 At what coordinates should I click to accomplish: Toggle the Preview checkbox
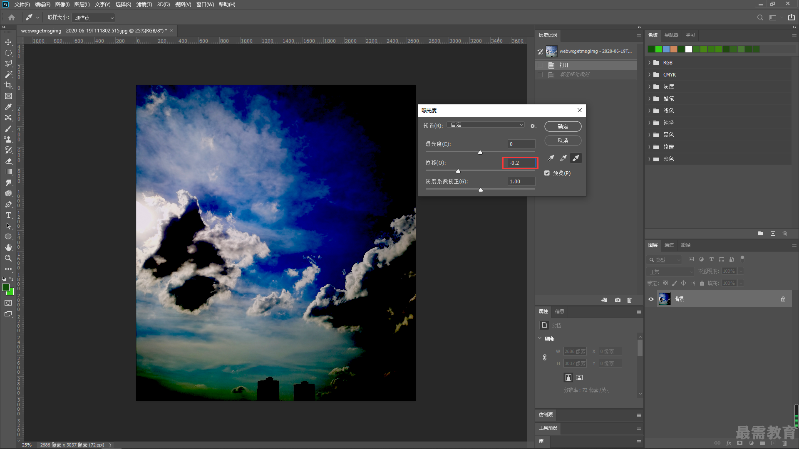point(547,173)
